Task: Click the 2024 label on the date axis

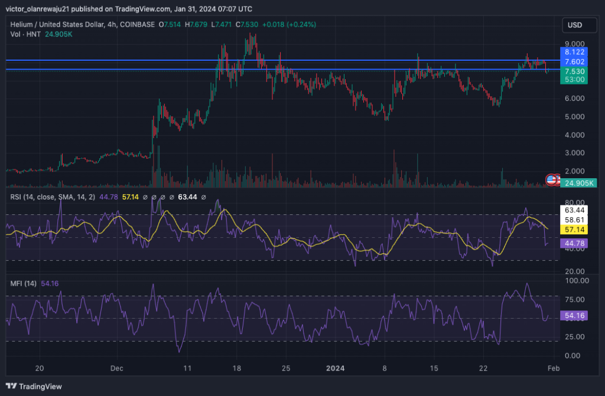Action: point(336,368)
